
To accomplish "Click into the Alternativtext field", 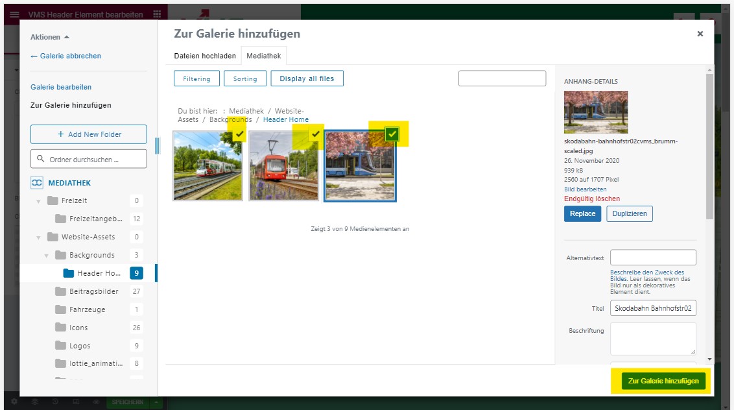I will [x=653, y=258].
